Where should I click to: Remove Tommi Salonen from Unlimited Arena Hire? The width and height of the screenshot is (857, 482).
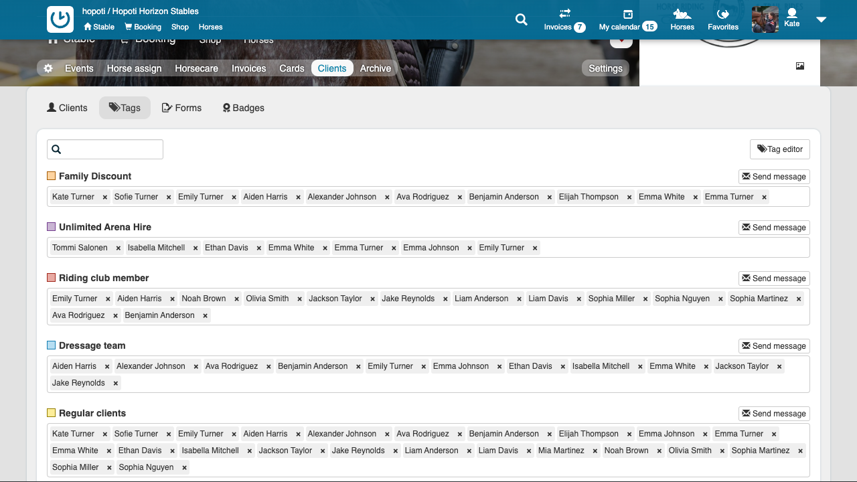pos(119,248)
